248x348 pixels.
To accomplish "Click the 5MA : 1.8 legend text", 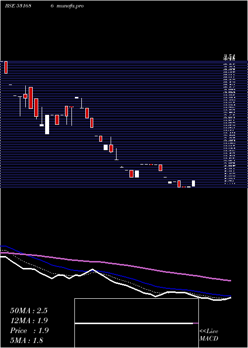I will pos(26,340).
